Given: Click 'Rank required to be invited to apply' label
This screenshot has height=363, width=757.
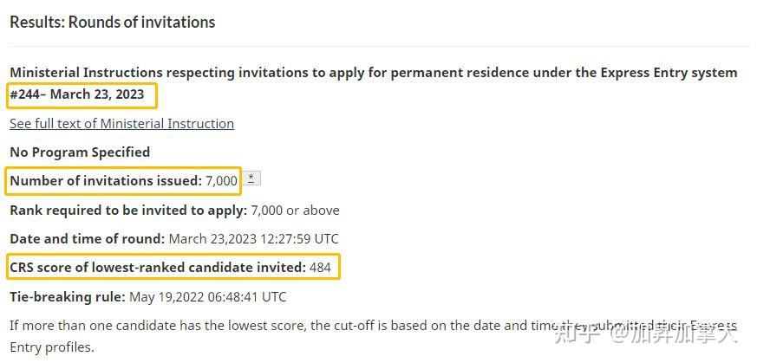Looking at the screenshot, I should (129, 211).
